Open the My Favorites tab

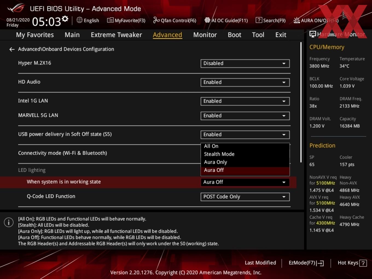35,35
